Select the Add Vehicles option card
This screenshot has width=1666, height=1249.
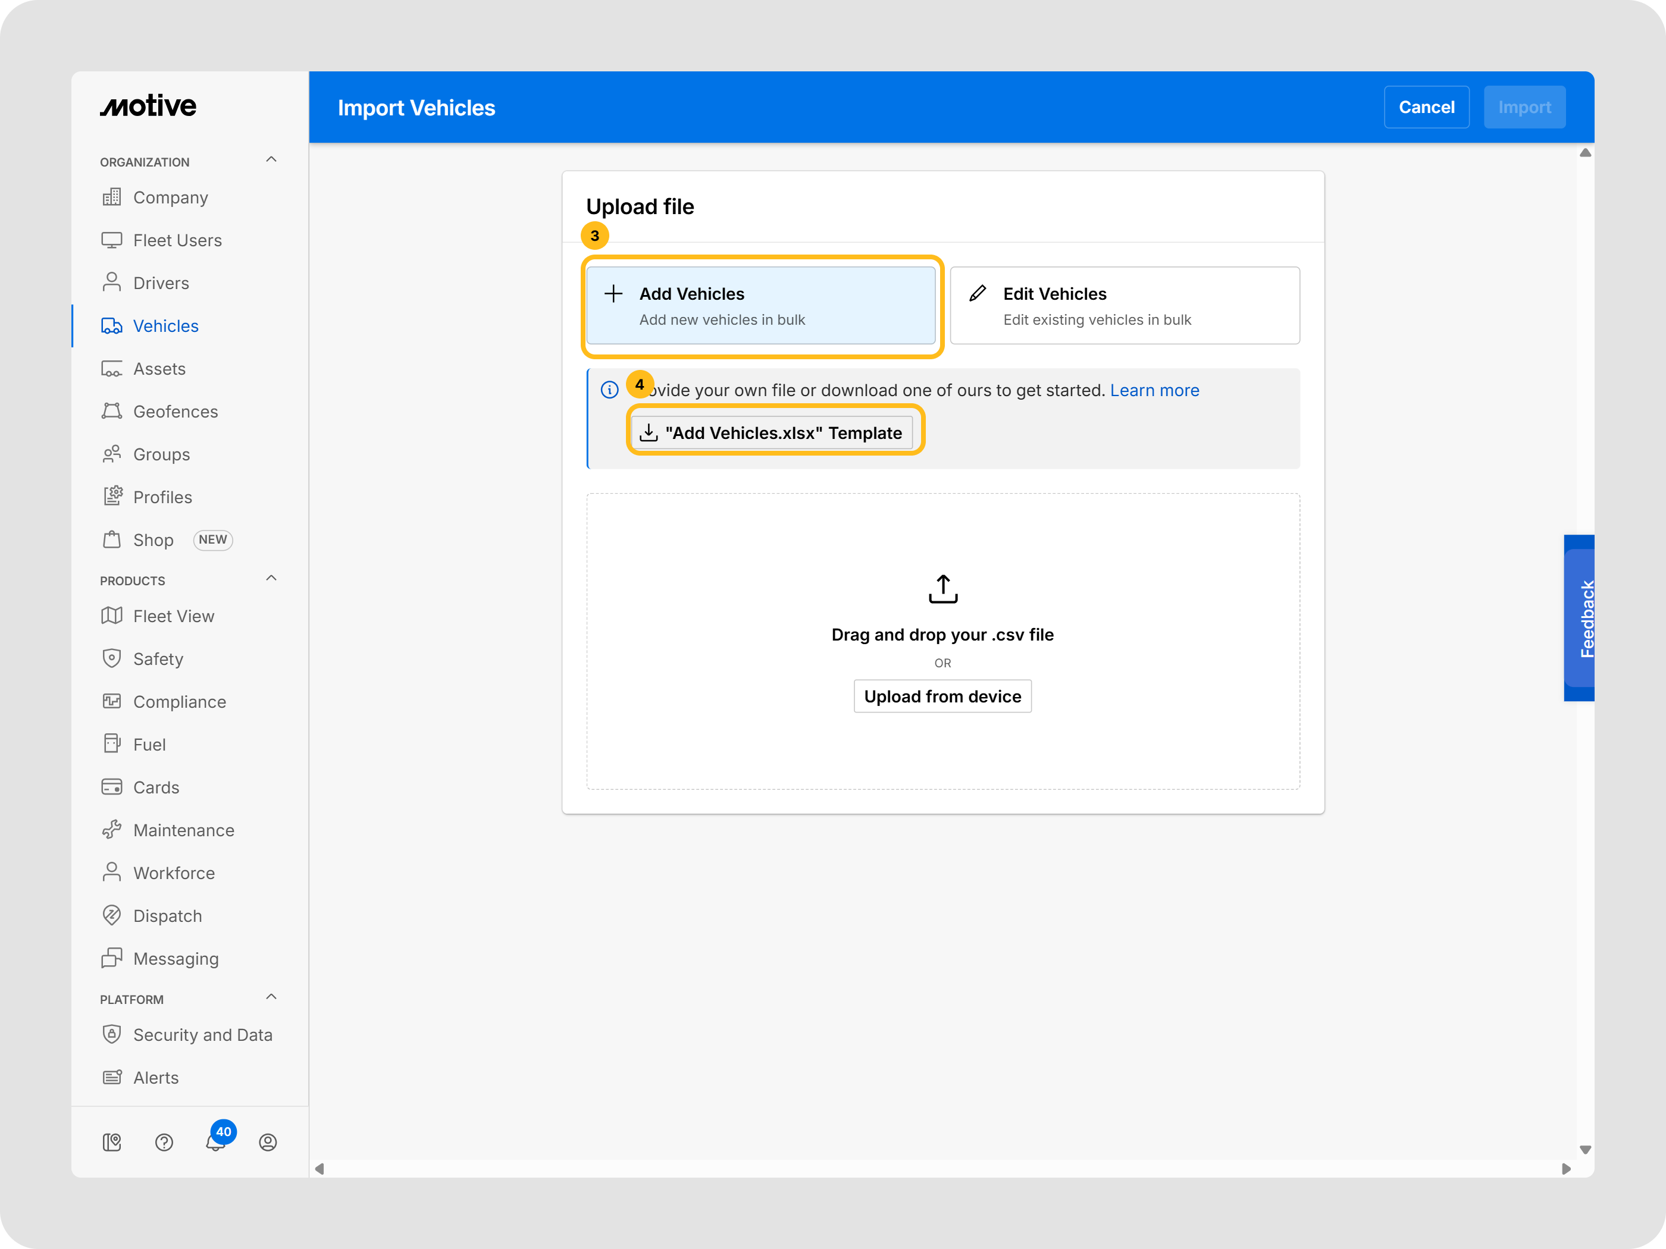click(x=760, y=306)
